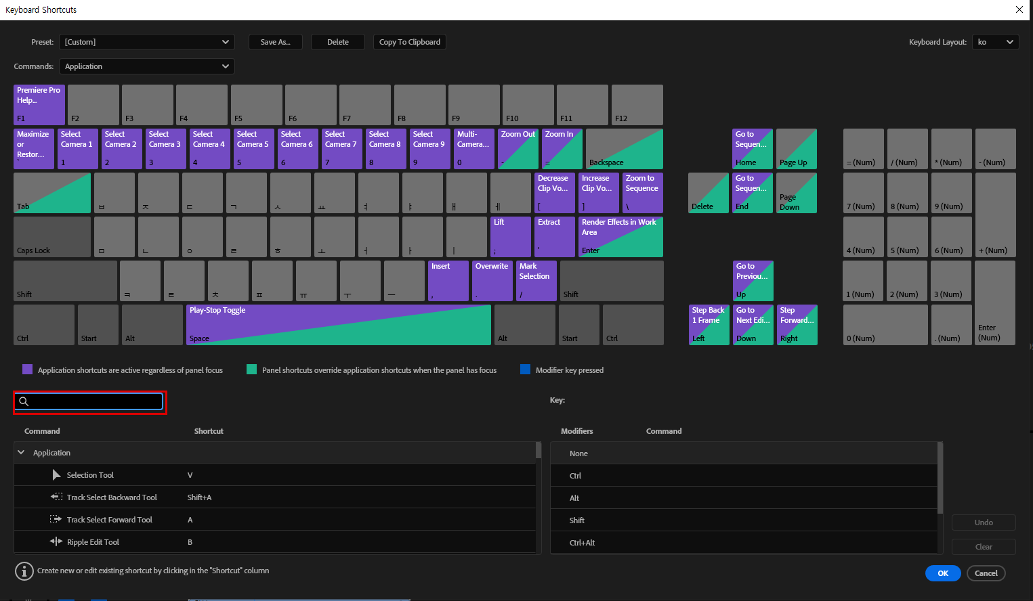Screen dimensions: 1033x601
Task: Select the Maximize or Restore key
Action: (x=34, y=149)
